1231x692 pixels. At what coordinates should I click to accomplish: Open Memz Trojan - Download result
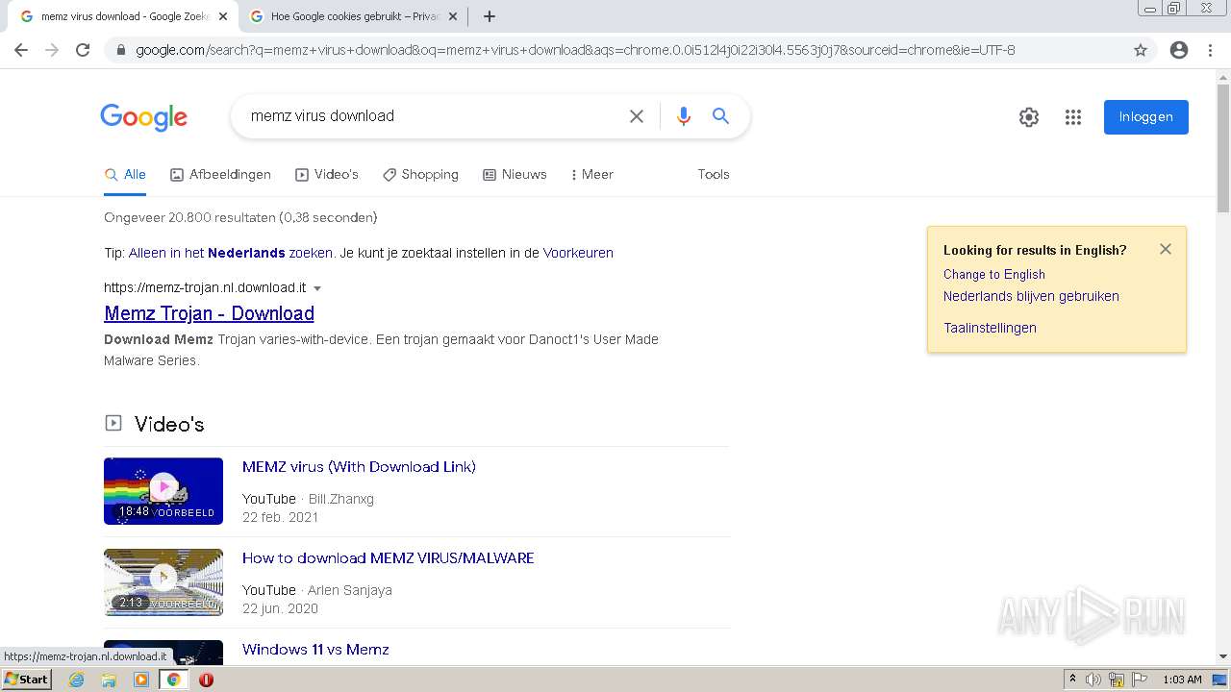click(209, 313)
